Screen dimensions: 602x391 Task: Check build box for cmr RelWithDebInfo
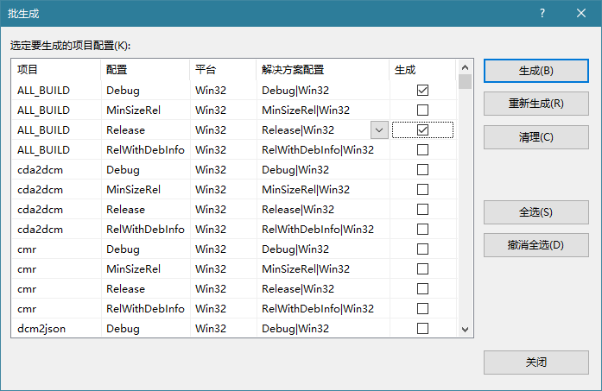tap(422, 308)
